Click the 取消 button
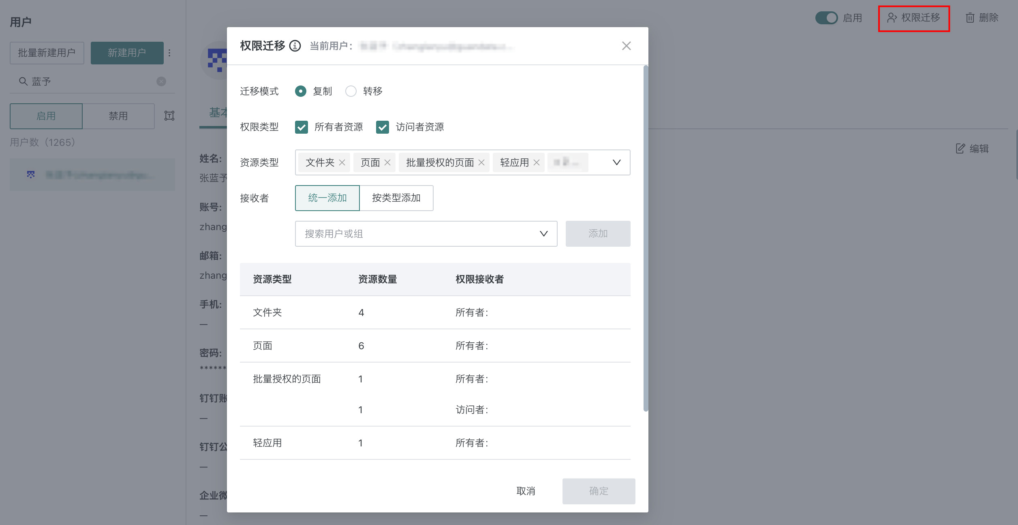Image resolution: width=1018 pixels, height=525 pixels. coord(526,491)
